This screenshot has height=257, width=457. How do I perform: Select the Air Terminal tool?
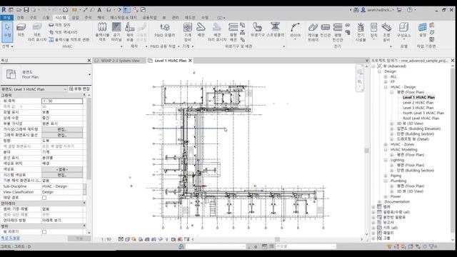[x=116, y=32]
